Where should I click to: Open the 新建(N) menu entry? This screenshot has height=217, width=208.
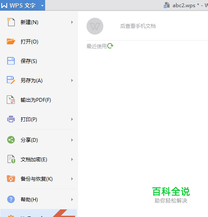pyautogui.click(x=39, y=22)
